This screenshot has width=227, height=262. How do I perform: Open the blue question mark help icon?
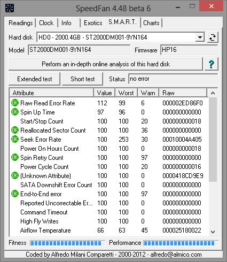pyautogui.click(x=212, y=64)
